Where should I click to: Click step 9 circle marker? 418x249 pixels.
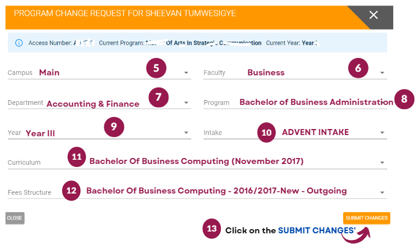point(114,127)
